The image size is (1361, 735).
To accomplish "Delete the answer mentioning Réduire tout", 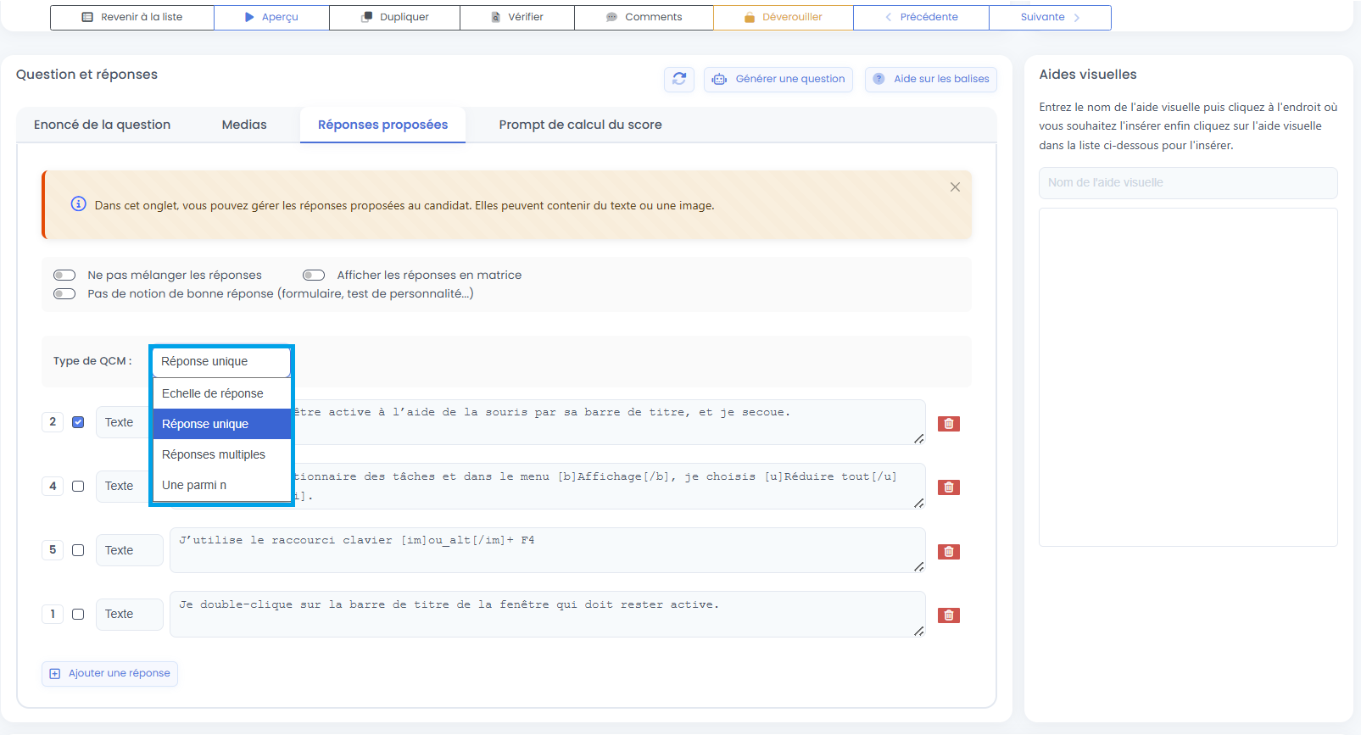I will pos(948,487).
